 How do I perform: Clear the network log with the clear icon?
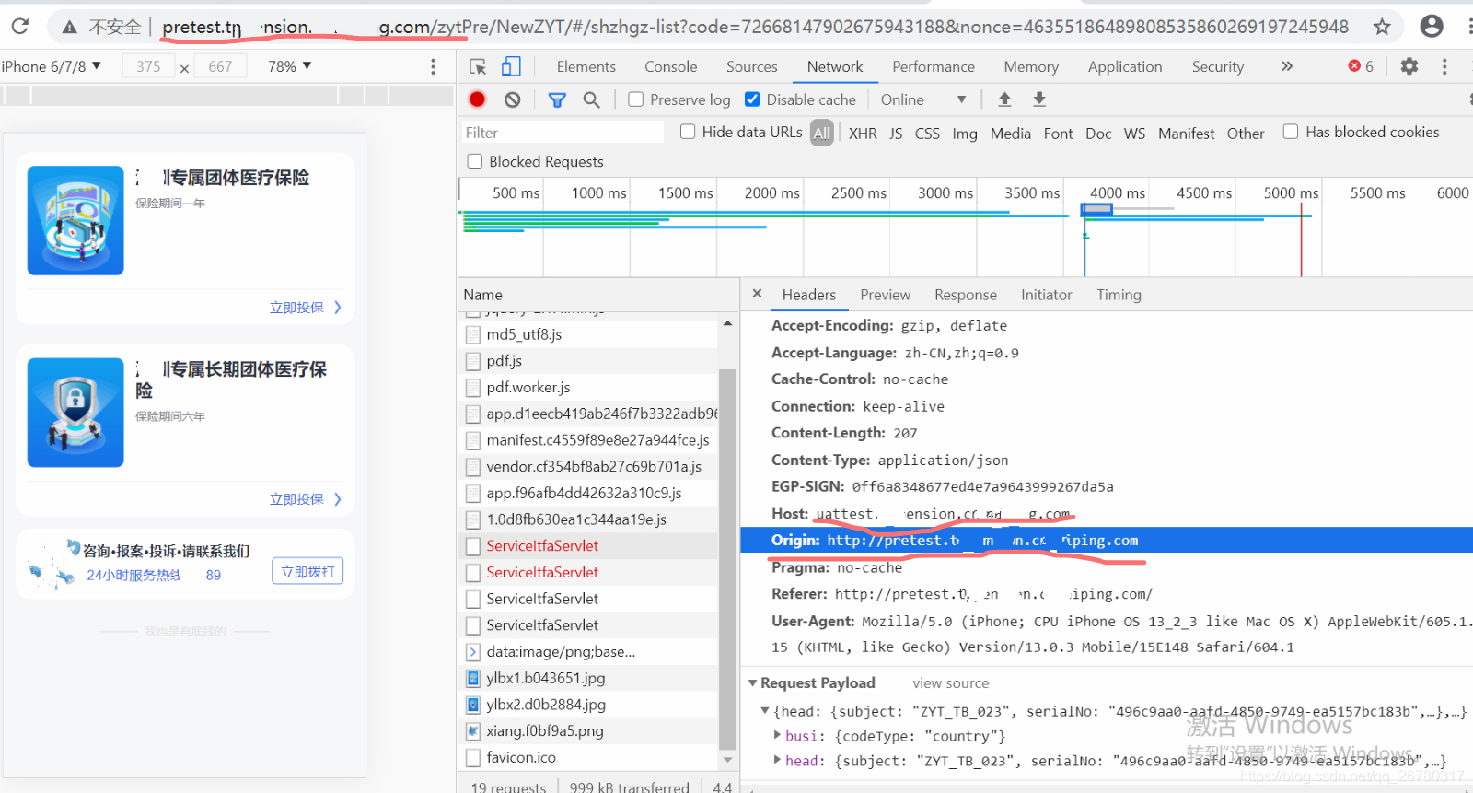513,99
